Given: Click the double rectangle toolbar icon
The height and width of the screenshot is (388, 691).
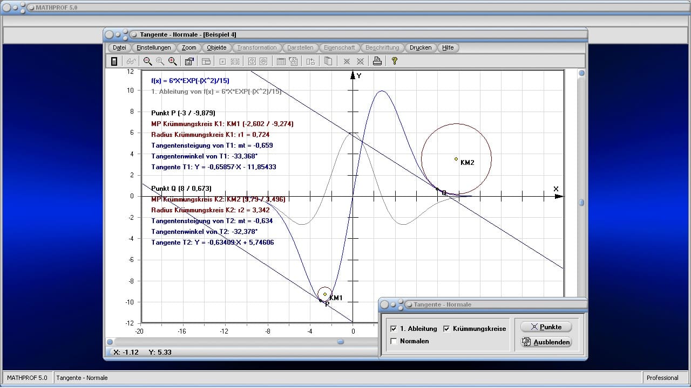Looking at the screenshot, I should [235, 61].
